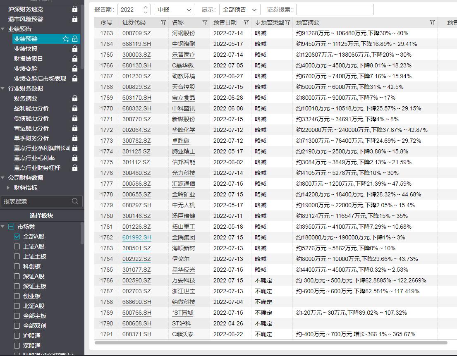457x356 pixels.
Task: Click the lock icon beside 业绩变脸后市场表现
Action: tap(75, 79)
